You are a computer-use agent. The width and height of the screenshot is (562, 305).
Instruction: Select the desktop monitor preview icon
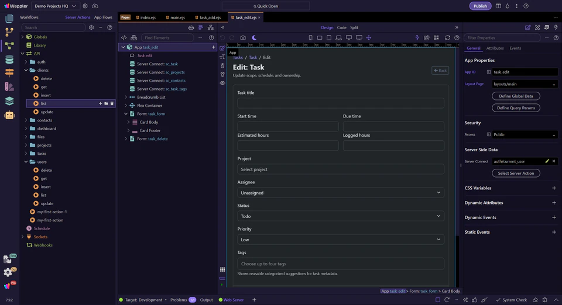coord(349,37)
